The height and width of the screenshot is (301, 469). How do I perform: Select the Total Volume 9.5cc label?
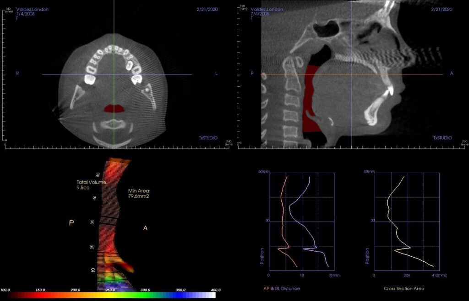point(92,185)
